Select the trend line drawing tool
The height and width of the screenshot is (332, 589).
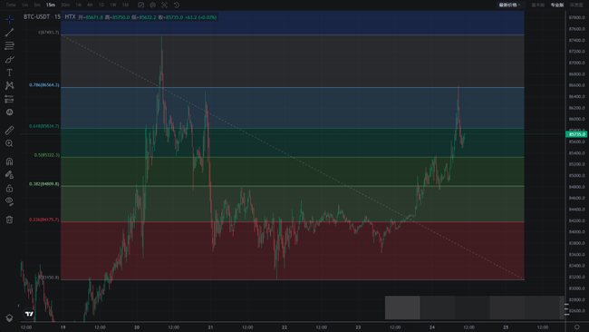coord(9,33)
